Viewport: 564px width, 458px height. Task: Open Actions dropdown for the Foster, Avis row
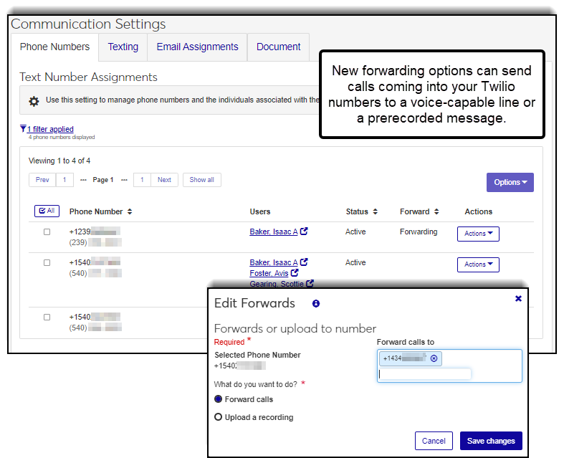478,264
